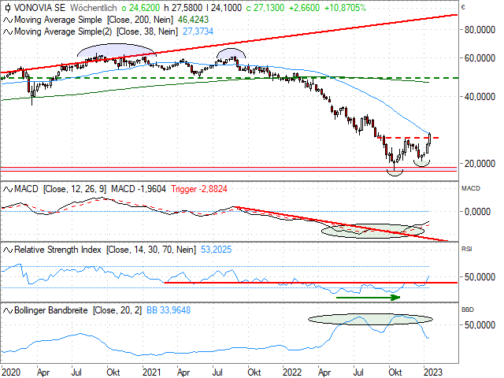
Task: Click the RSI value 53,2025
Action: click(x=216, y=250)
